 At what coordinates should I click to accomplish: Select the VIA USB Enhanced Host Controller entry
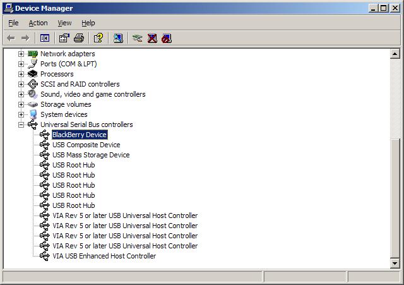[104, 256]
